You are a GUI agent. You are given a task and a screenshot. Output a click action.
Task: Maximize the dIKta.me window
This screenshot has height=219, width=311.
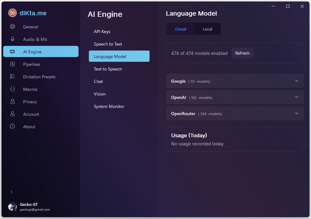(x=288, y=6)
